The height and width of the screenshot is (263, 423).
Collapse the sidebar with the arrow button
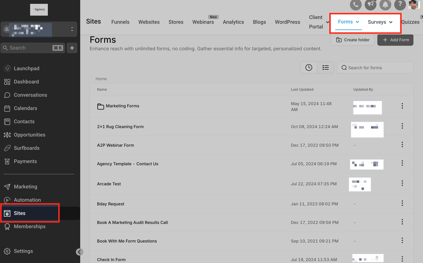pos(79,252)
